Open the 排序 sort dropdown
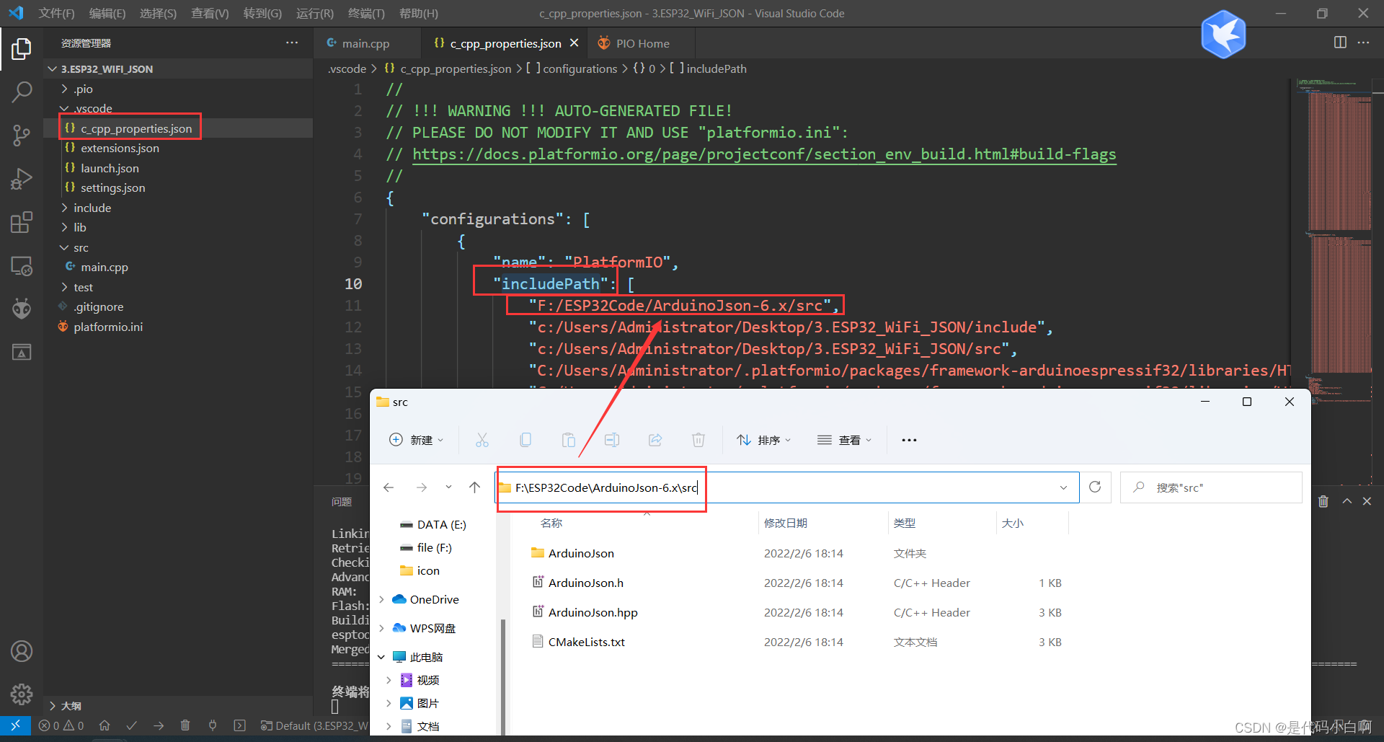The width and height of the screenshot is (1384, 742). (764, 440)
